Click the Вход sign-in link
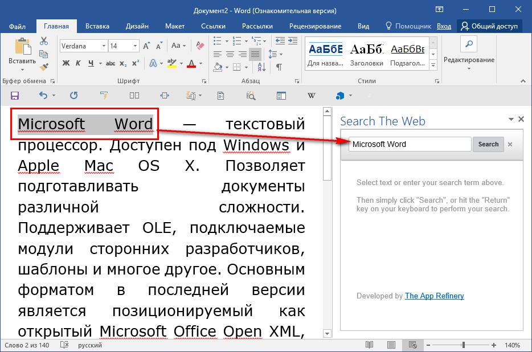This screenshot has height=352, width=532. tap(444, 26)
